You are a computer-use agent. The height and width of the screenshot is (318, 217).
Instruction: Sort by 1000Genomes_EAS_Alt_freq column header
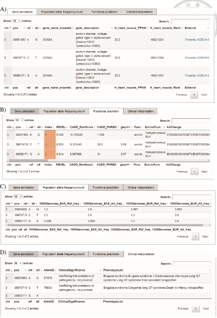(x=102, y=203)
